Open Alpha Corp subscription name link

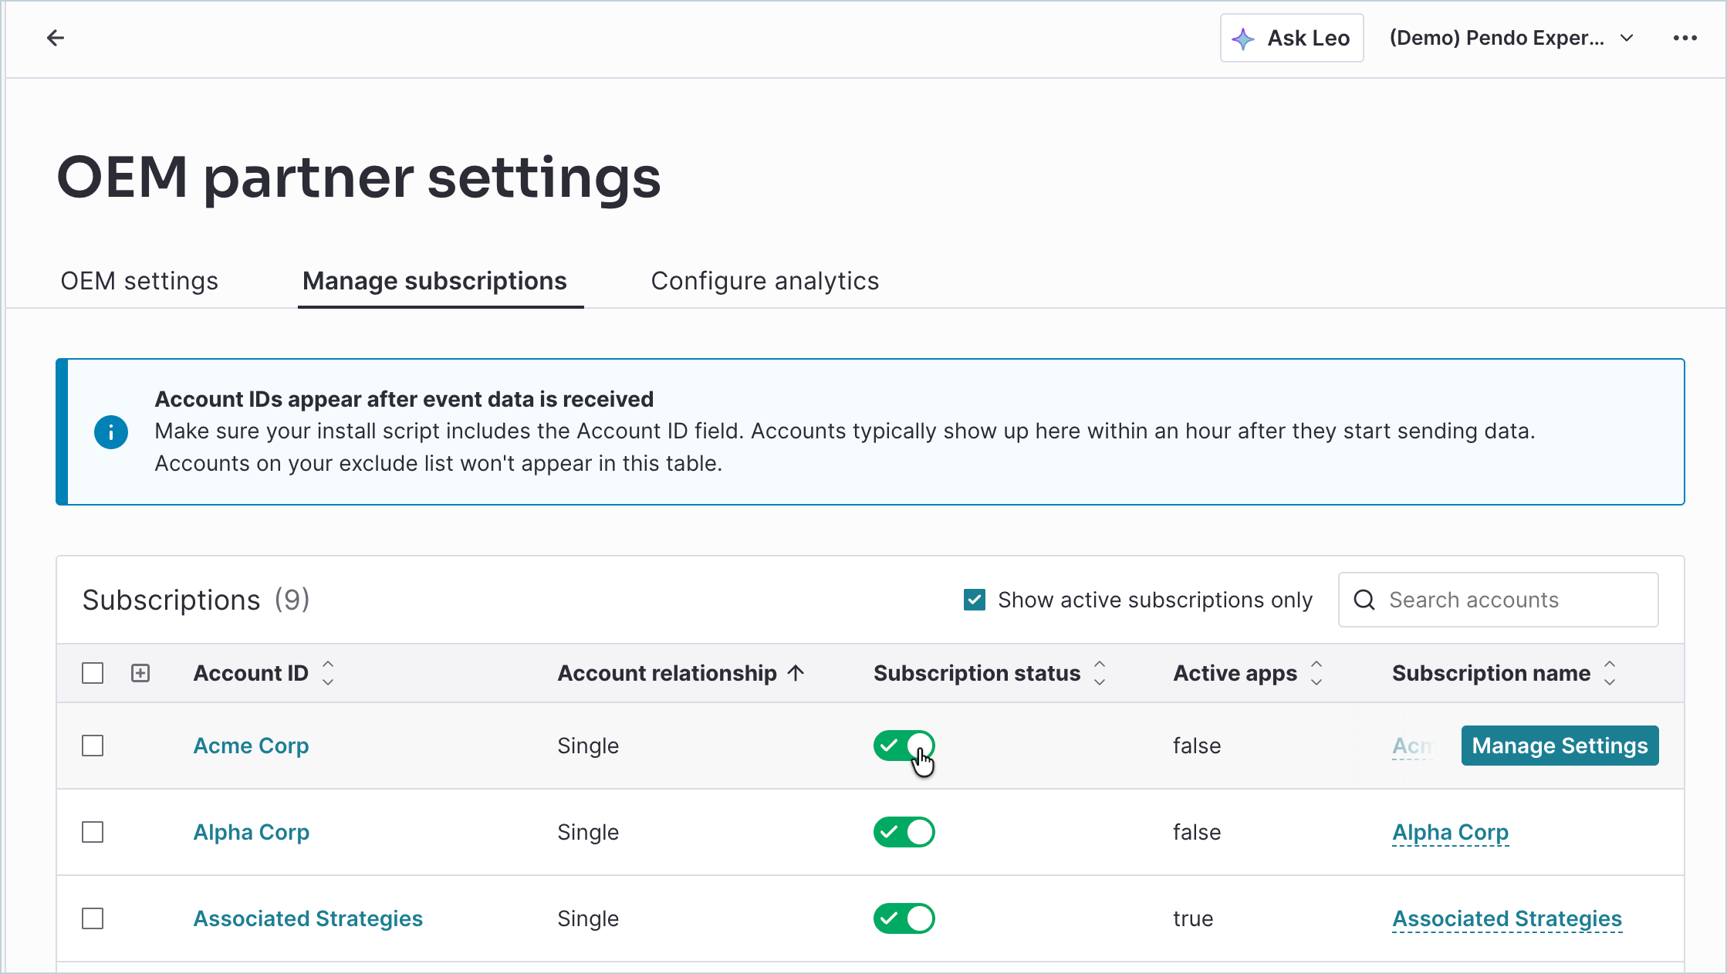click(1450, 832)
